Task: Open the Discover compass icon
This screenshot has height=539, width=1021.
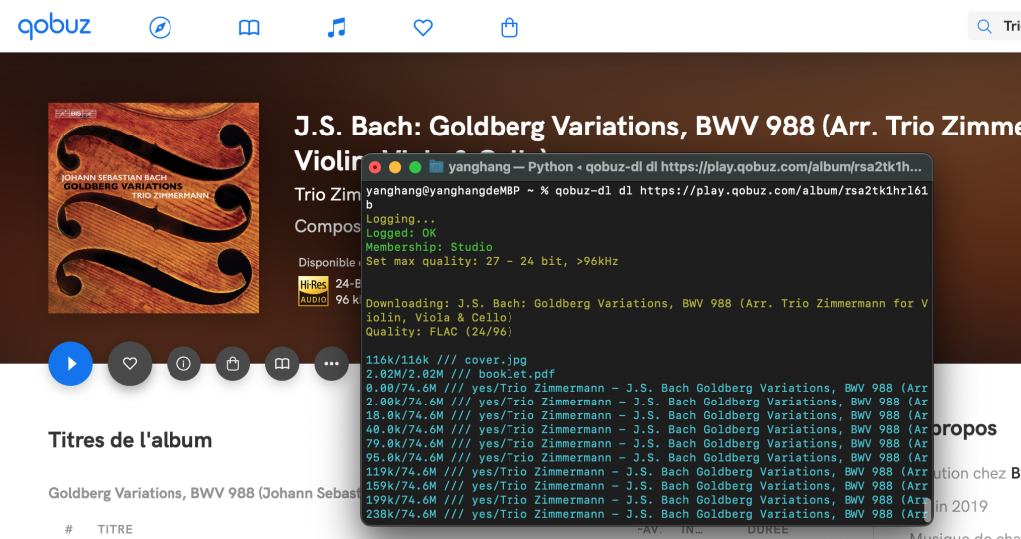Action: 160,27
